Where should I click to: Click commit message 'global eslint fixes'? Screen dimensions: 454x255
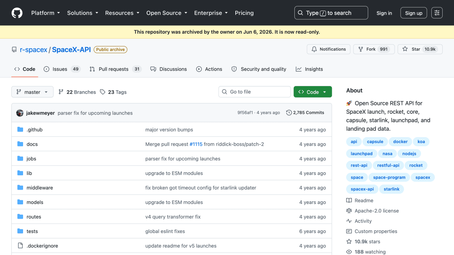[x=165, y=231]
